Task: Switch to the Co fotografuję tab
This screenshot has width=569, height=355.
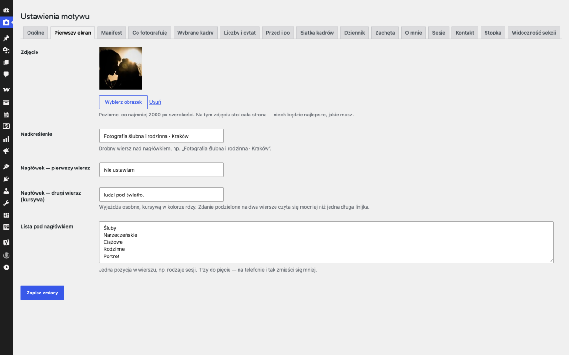Action: (x=150, y=33)
